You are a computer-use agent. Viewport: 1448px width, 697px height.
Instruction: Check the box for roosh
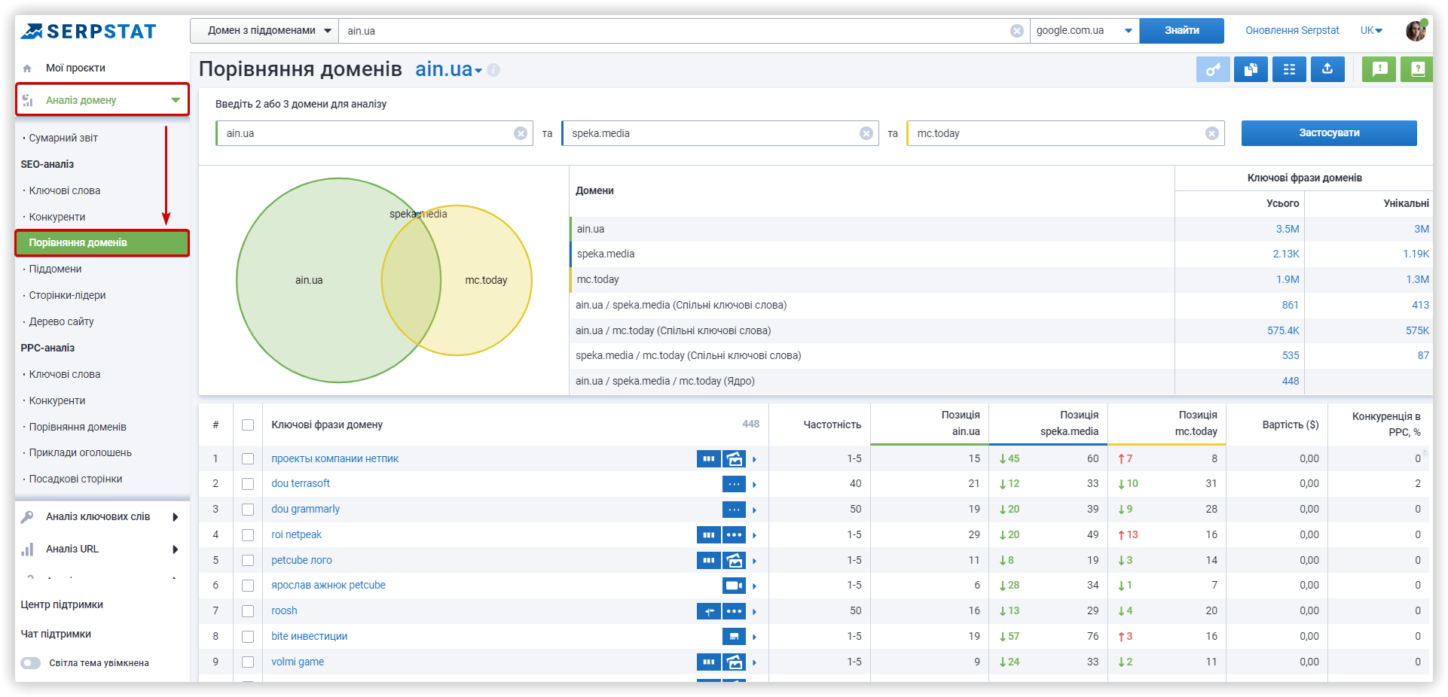[x=248, y=611]
